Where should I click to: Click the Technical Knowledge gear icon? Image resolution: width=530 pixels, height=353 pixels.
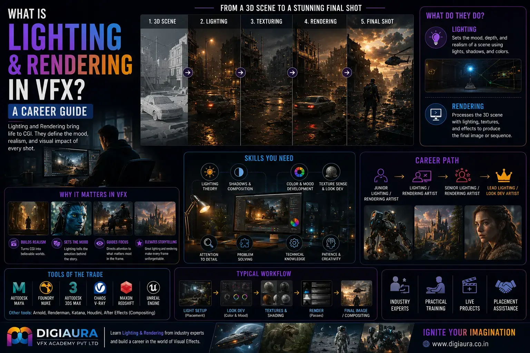(x=294, y=243)
